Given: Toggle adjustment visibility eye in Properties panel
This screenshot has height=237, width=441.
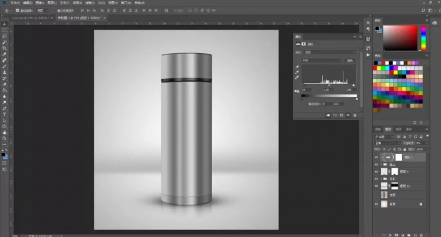Looking at the screenshot, I should tap(348, 115).
